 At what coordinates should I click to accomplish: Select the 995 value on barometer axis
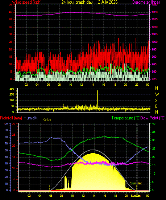click(154, 49)
